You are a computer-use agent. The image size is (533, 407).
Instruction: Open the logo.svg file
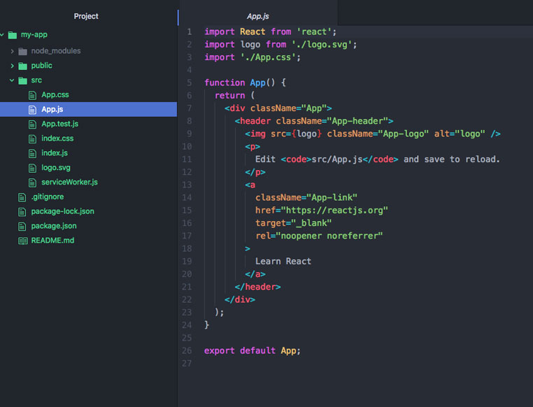click(x=56, y=168)
